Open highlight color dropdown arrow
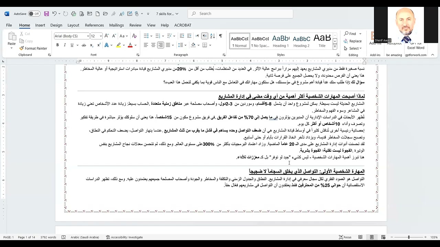This screenshot has height=247, width=440. click(x=124, y=45)
